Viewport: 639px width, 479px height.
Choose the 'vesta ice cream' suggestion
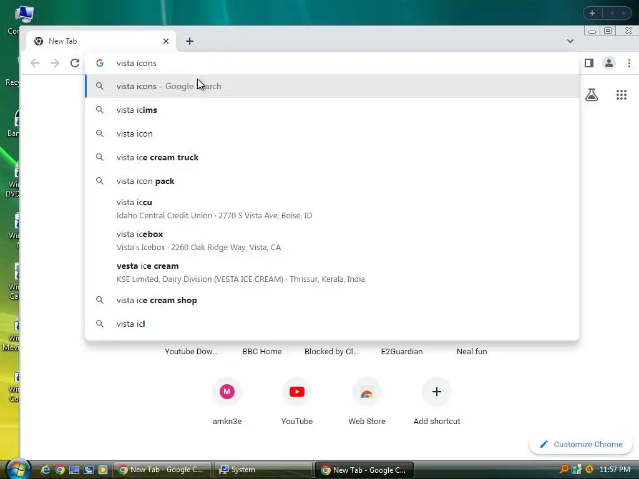tap(332, 272)
